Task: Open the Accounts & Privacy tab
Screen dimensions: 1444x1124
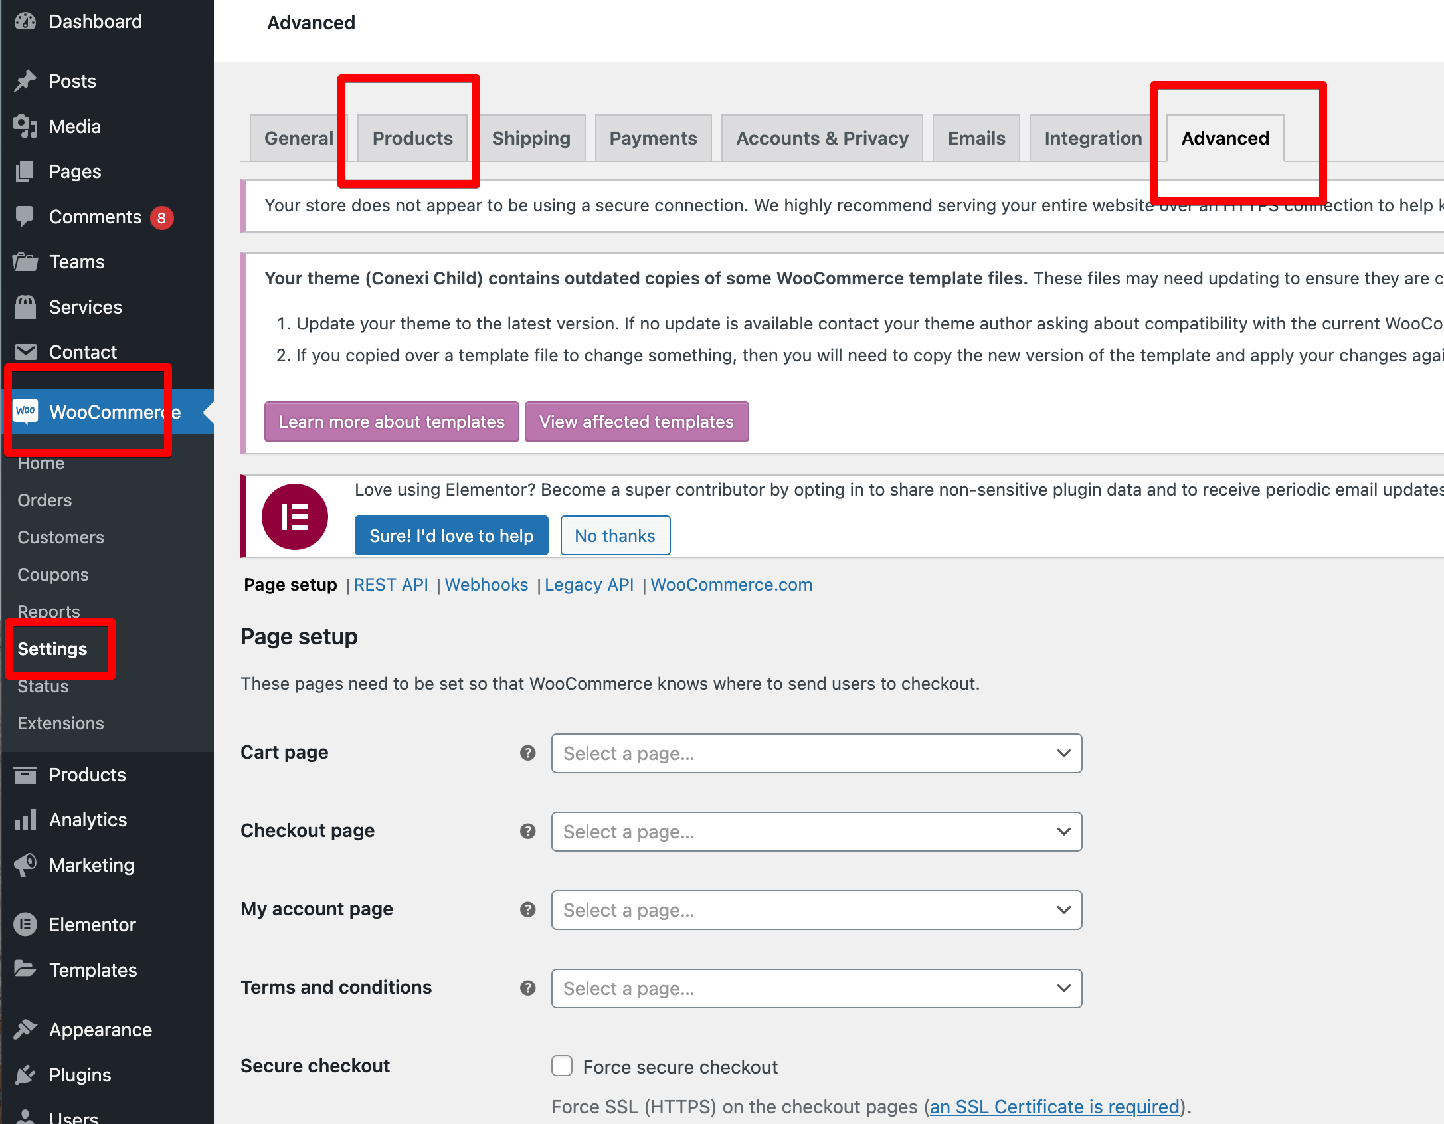Action: [822, 138]
